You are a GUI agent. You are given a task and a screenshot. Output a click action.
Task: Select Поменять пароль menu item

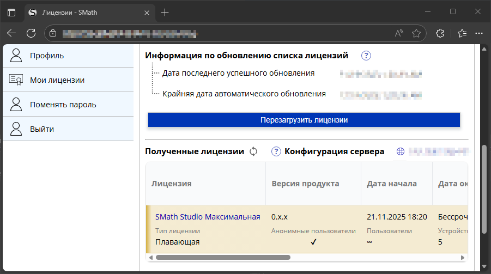tap(68, 104)
